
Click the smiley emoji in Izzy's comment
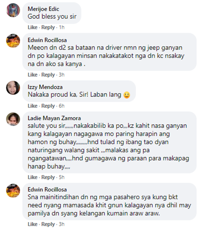click(x=127, y=95)
